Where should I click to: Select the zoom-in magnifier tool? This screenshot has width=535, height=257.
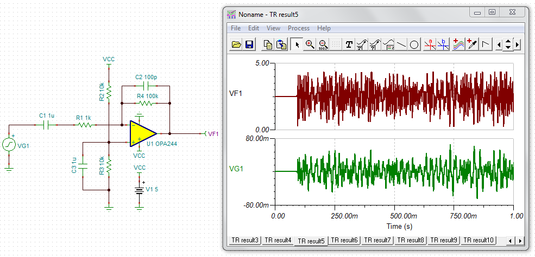click(x=310, y=44)
